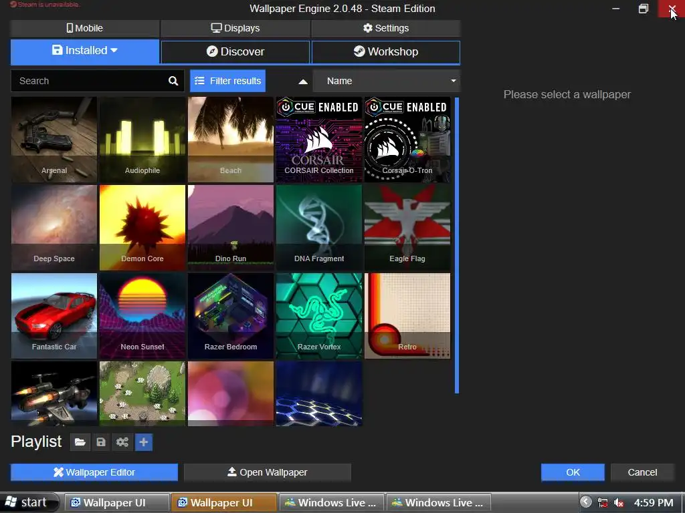Screen dimensions: 685x513
Task: Select the Beach wallpaper
Action: pos(231,140)
